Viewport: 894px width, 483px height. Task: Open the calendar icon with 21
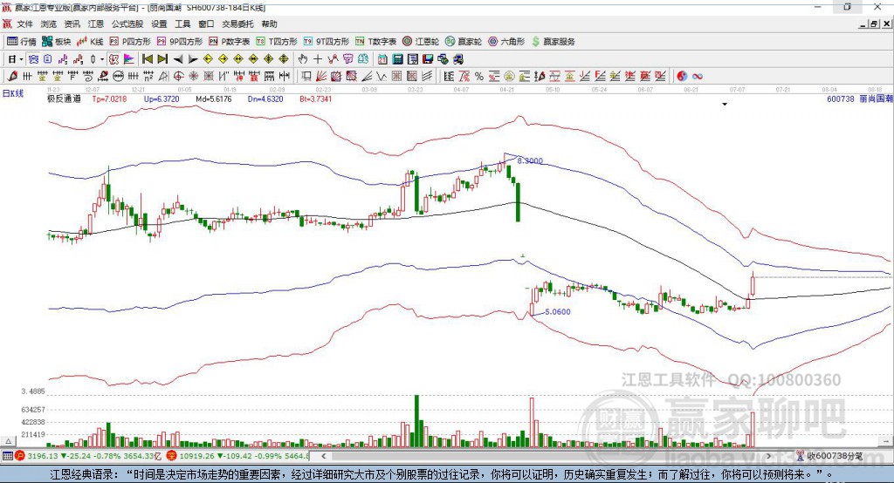coord(382,59)
